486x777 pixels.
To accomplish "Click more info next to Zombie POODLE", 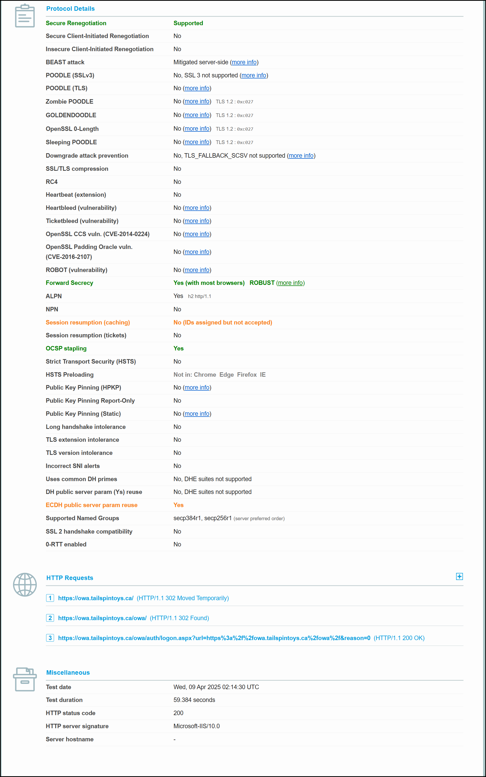I will click(197, 101).
